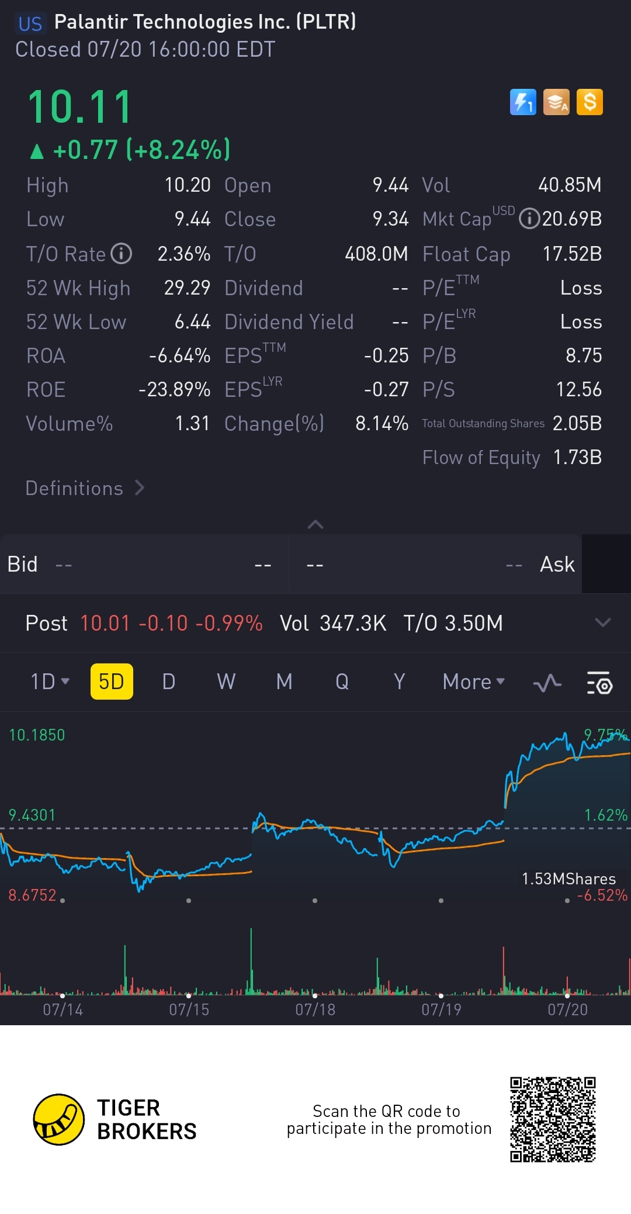The image size is (631, 1214).
Task: Collapse the stock details panel chevron
Action: click(x=315, y=524)
